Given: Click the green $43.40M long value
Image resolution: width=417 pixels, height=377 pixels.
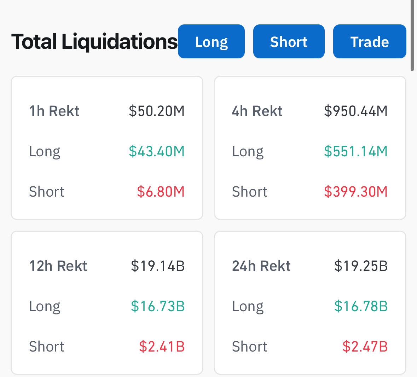Looking at the screenshot, I should [157, 151].
